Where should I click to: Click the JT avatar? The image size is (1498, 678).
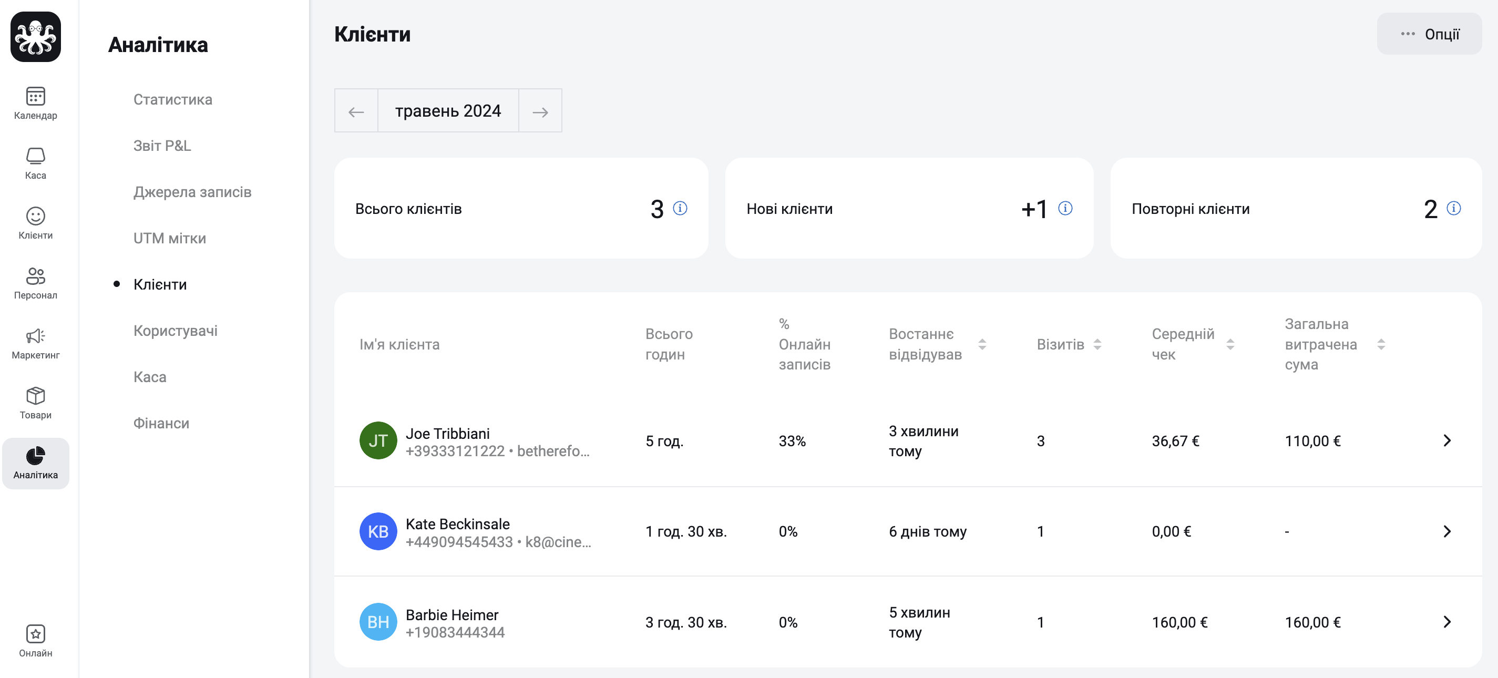click(378, 441)
